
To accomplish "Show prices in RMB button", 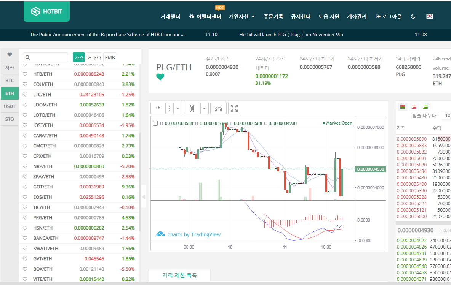I will click(110, 57).
